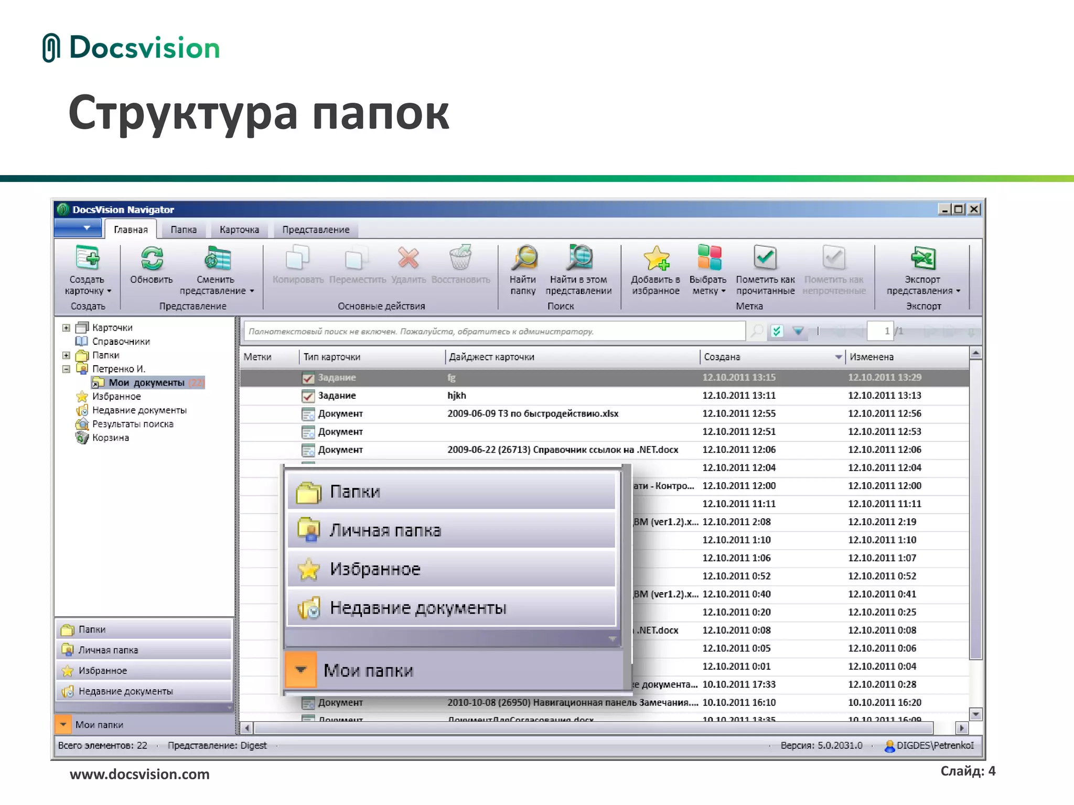Click the Удалить red cross icon
1074x805 pixels.
point(408,258)
